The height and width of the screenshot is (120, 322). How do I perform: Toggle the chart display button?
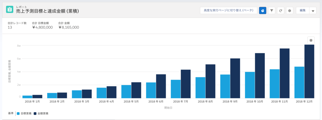pyautogui.click(x=263, y=10)
